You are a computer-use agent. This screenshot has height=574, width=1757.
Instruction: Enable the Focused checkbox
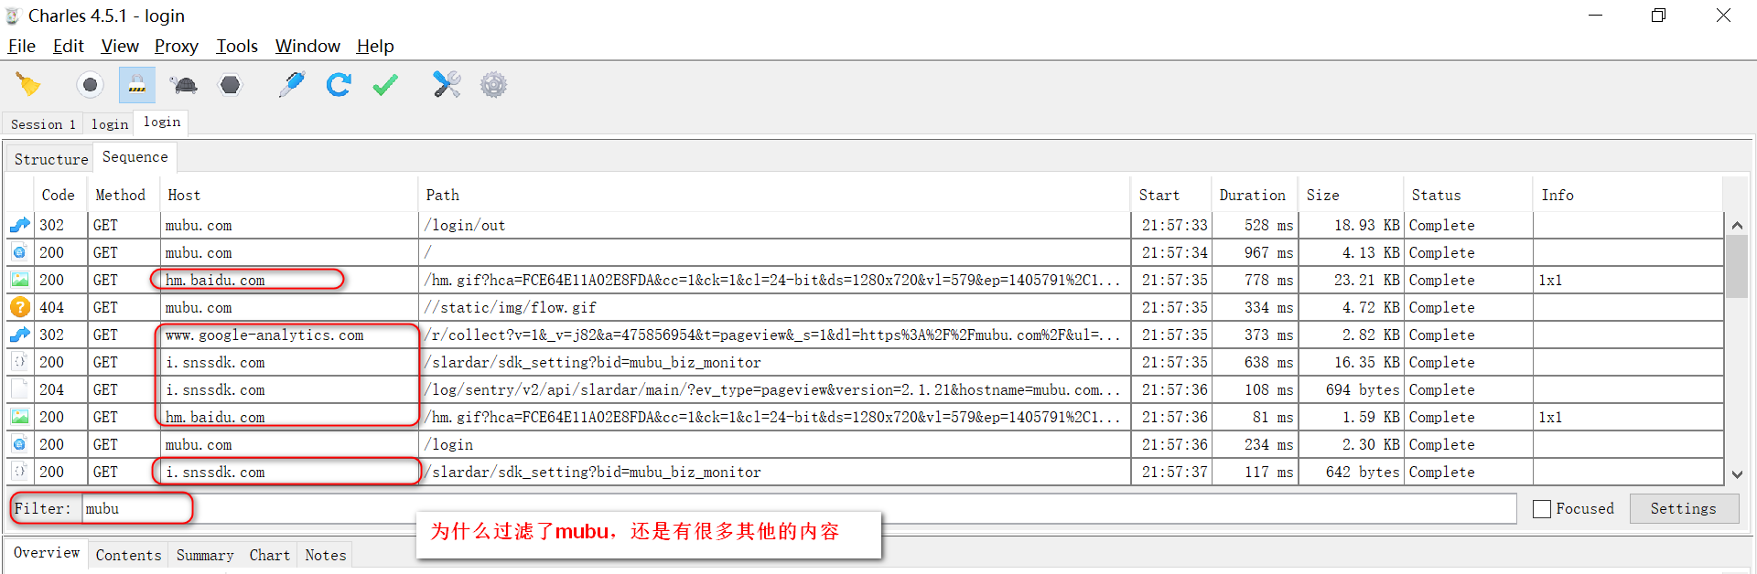pos(1542,509)
